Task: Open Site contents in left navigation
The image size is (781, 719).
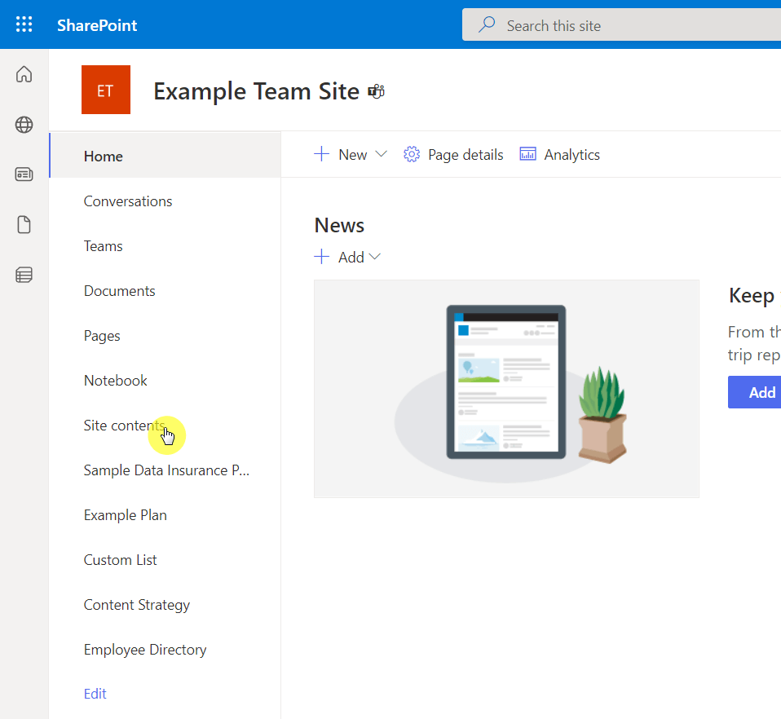Action: 125,426
